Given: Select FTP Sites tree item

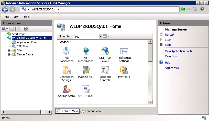Looking at the screenshot, I should (x=23, y=46).
